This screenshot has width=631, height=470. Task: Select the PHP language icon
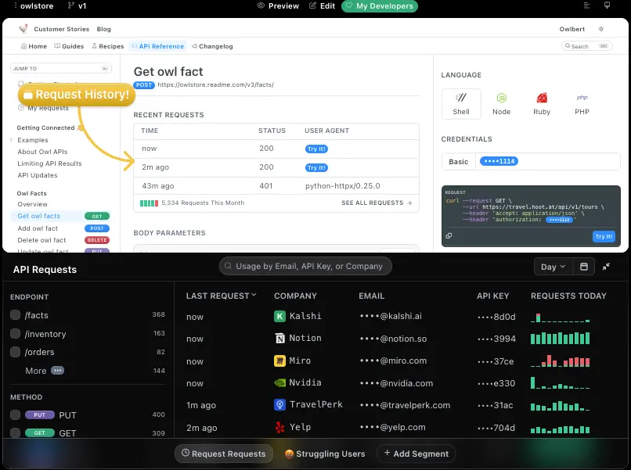pyautogui.click(x=582, y=104)
